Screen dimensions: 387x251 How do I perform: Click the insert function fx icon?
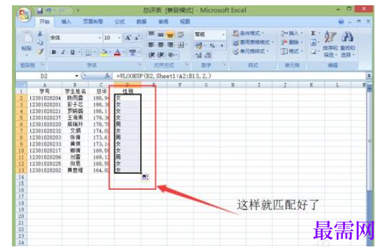point(107,76)
